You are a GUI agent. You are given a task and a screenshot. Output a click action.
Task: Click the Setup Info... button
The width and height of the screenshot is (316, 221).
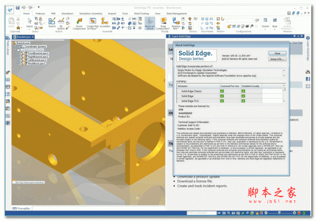click(278, 59)
